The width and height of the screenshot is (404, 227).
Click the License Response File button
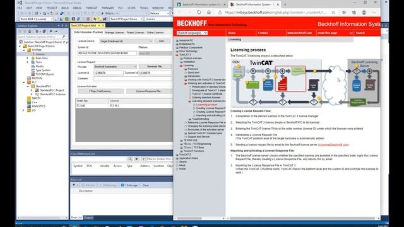pos(149,91)
